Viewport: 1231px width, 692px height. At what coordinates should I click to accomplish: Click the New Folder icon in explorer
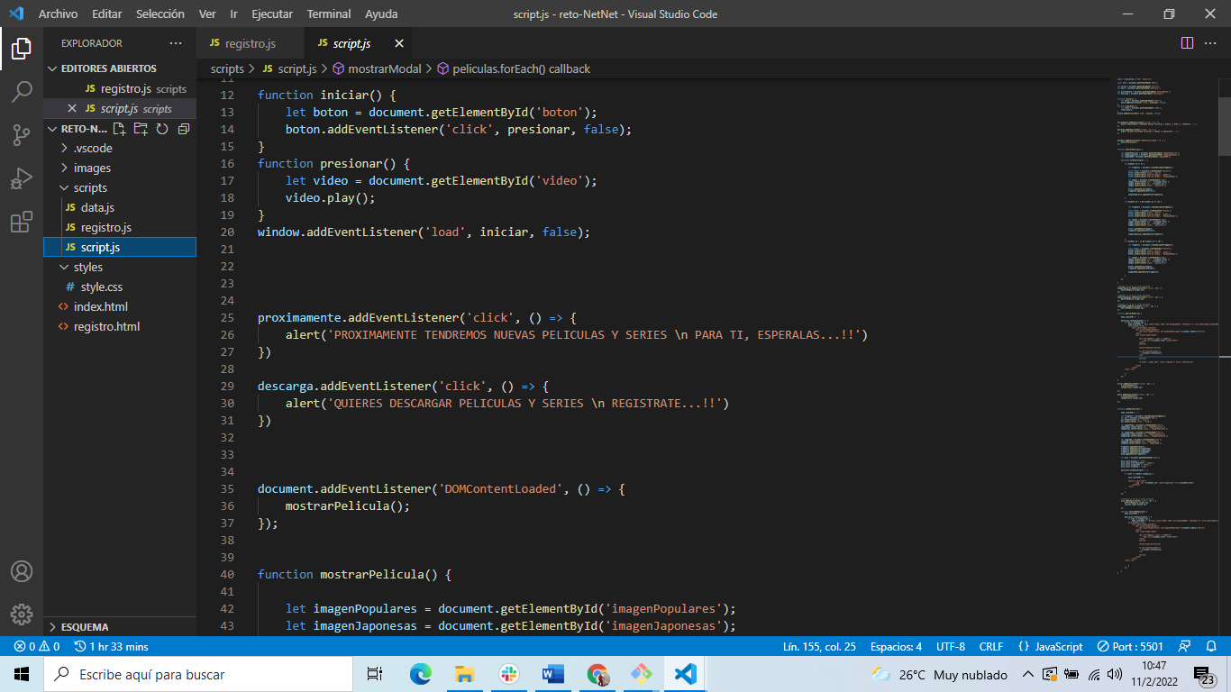(x=141, y=129)
